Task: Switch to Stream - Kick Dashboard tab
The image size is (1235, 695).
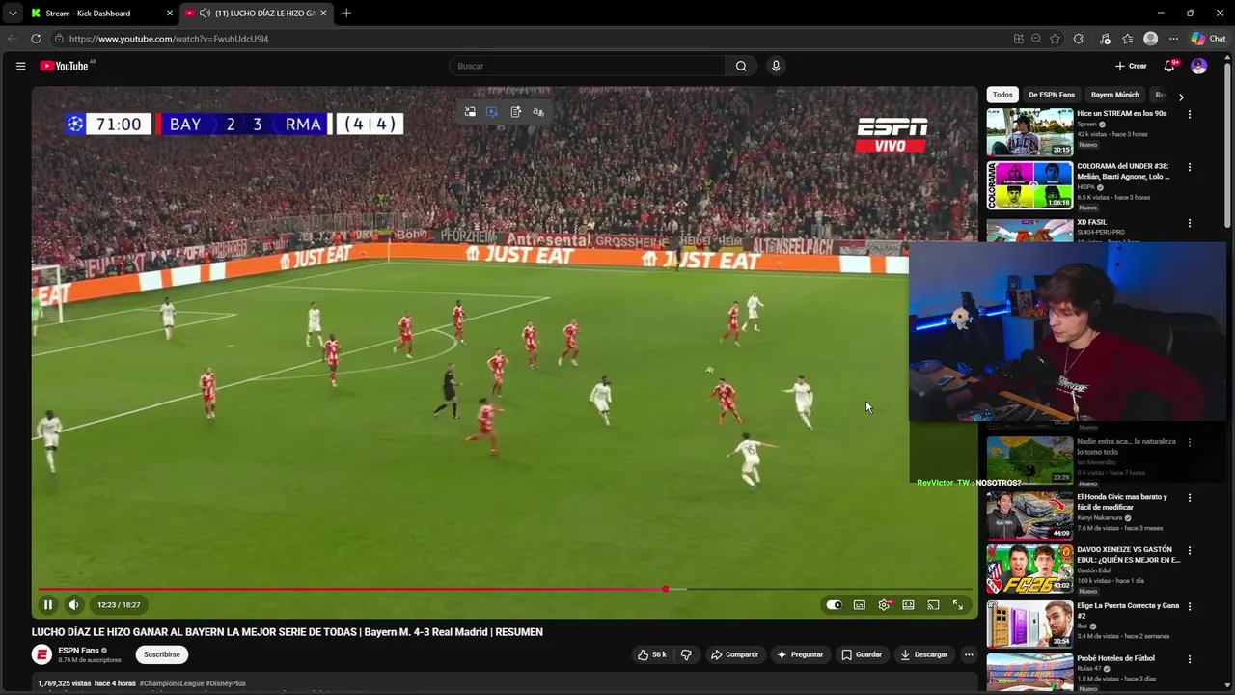Action: [95, 14]
